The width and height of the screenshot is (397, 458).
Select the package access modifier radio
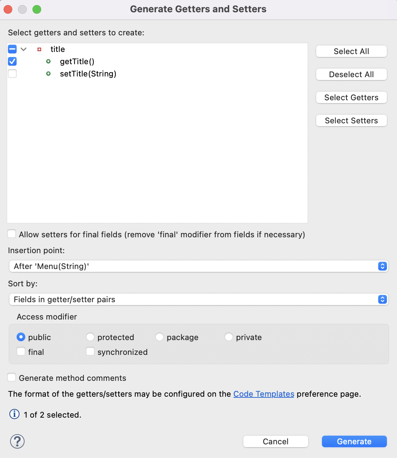(x=160, y=337)
